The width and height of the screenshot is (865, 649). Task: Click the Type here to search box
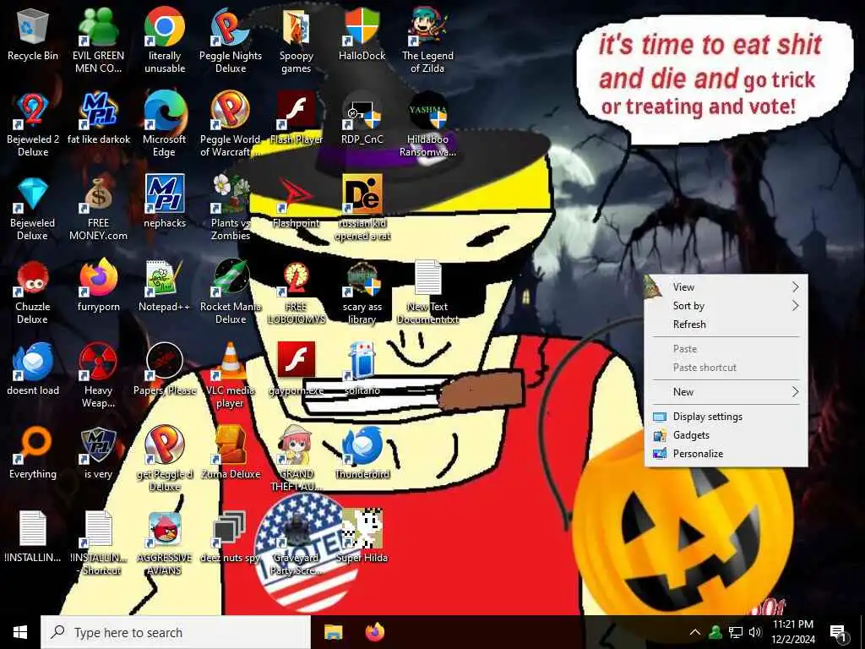(176, 632)
